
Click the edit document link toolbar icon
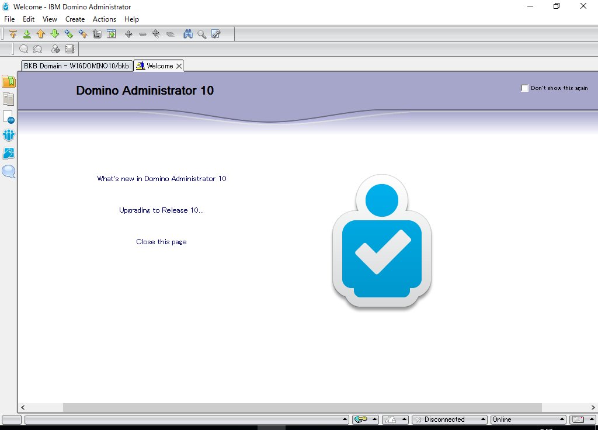(216, 34)
